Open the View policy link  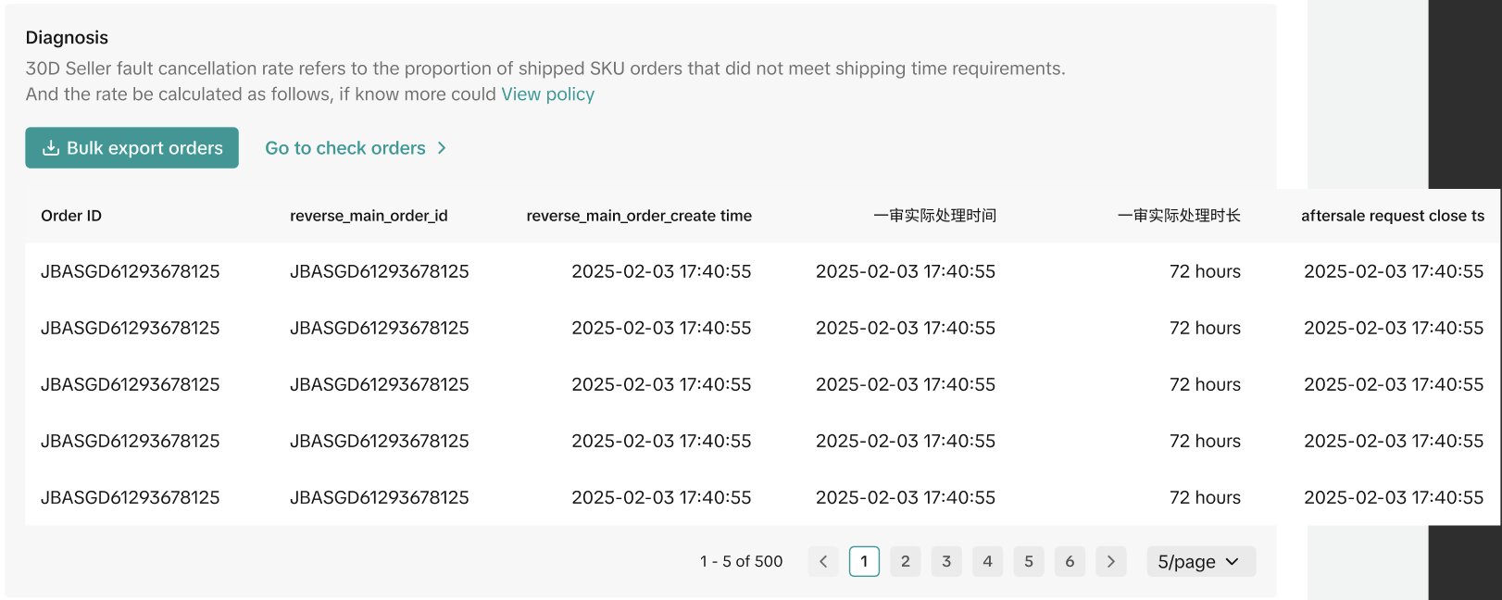pos(547,94)
